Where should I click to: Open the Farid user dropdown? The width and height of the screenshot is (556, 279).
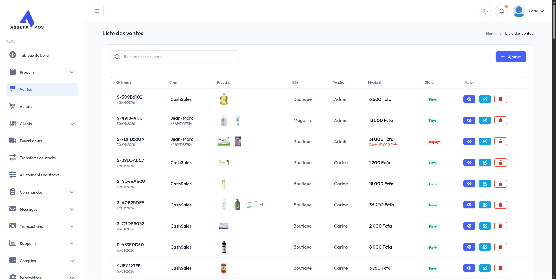coord(536,11)
